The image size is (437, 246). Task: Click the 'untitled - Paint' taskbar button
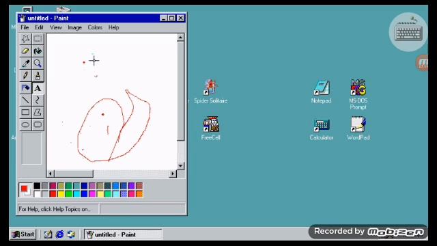tap(123, 234)
